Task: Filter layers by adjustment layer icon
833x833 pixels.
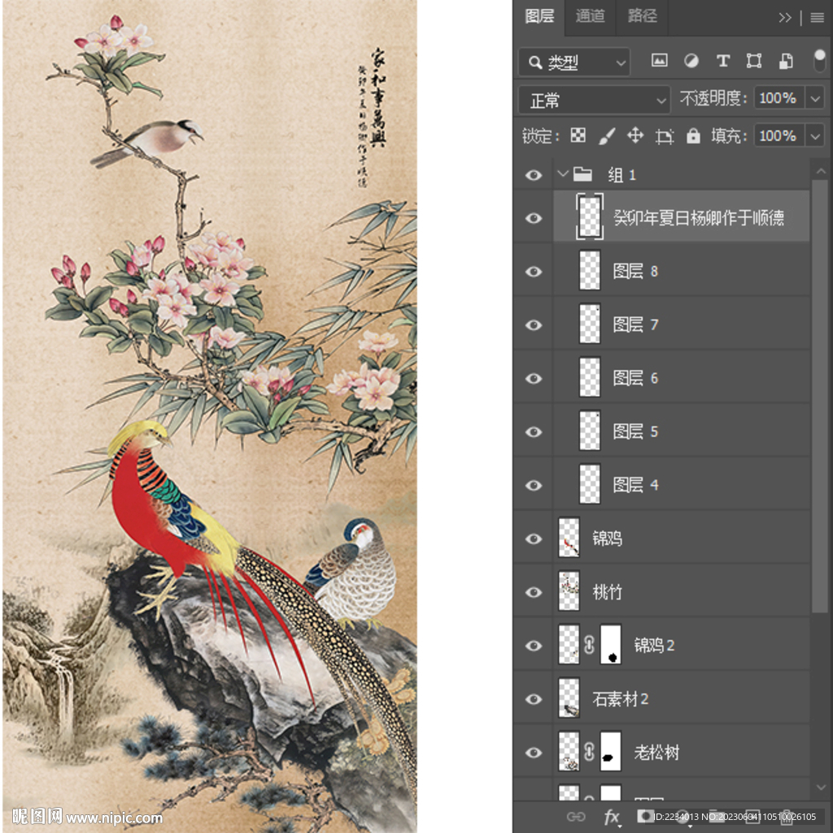Action: point(691,61)
